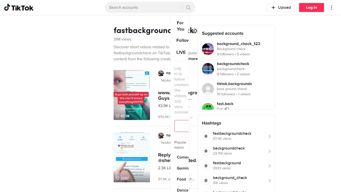Image resolution: width=341 pixels, height=192 pixels.
Task: Click the share arrow icon beside the title
Action: coord(194,31)
